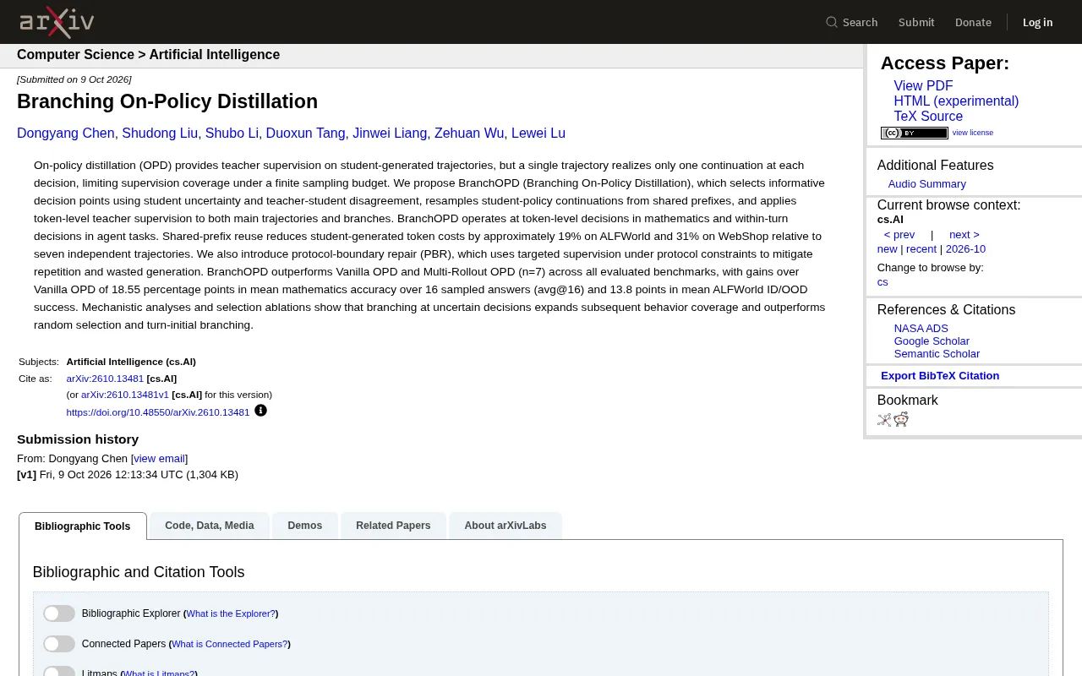Viewport: 1082px width, 676px height.
Task: Open HTML (experimental) version
Action: pos(956,101)
